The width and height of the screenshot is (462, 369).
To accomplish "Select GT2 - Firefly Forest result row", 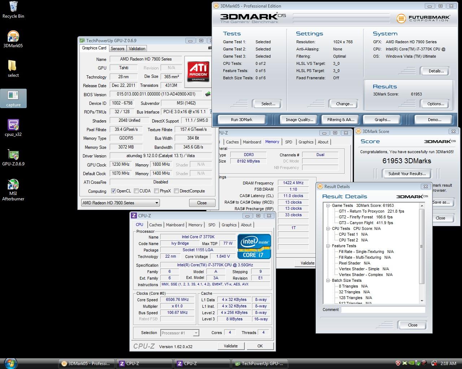I will coord(366,217).
